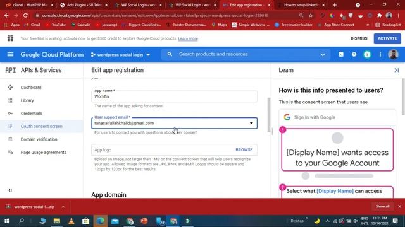Click Show all downloads button

click(x=382, y=206)
